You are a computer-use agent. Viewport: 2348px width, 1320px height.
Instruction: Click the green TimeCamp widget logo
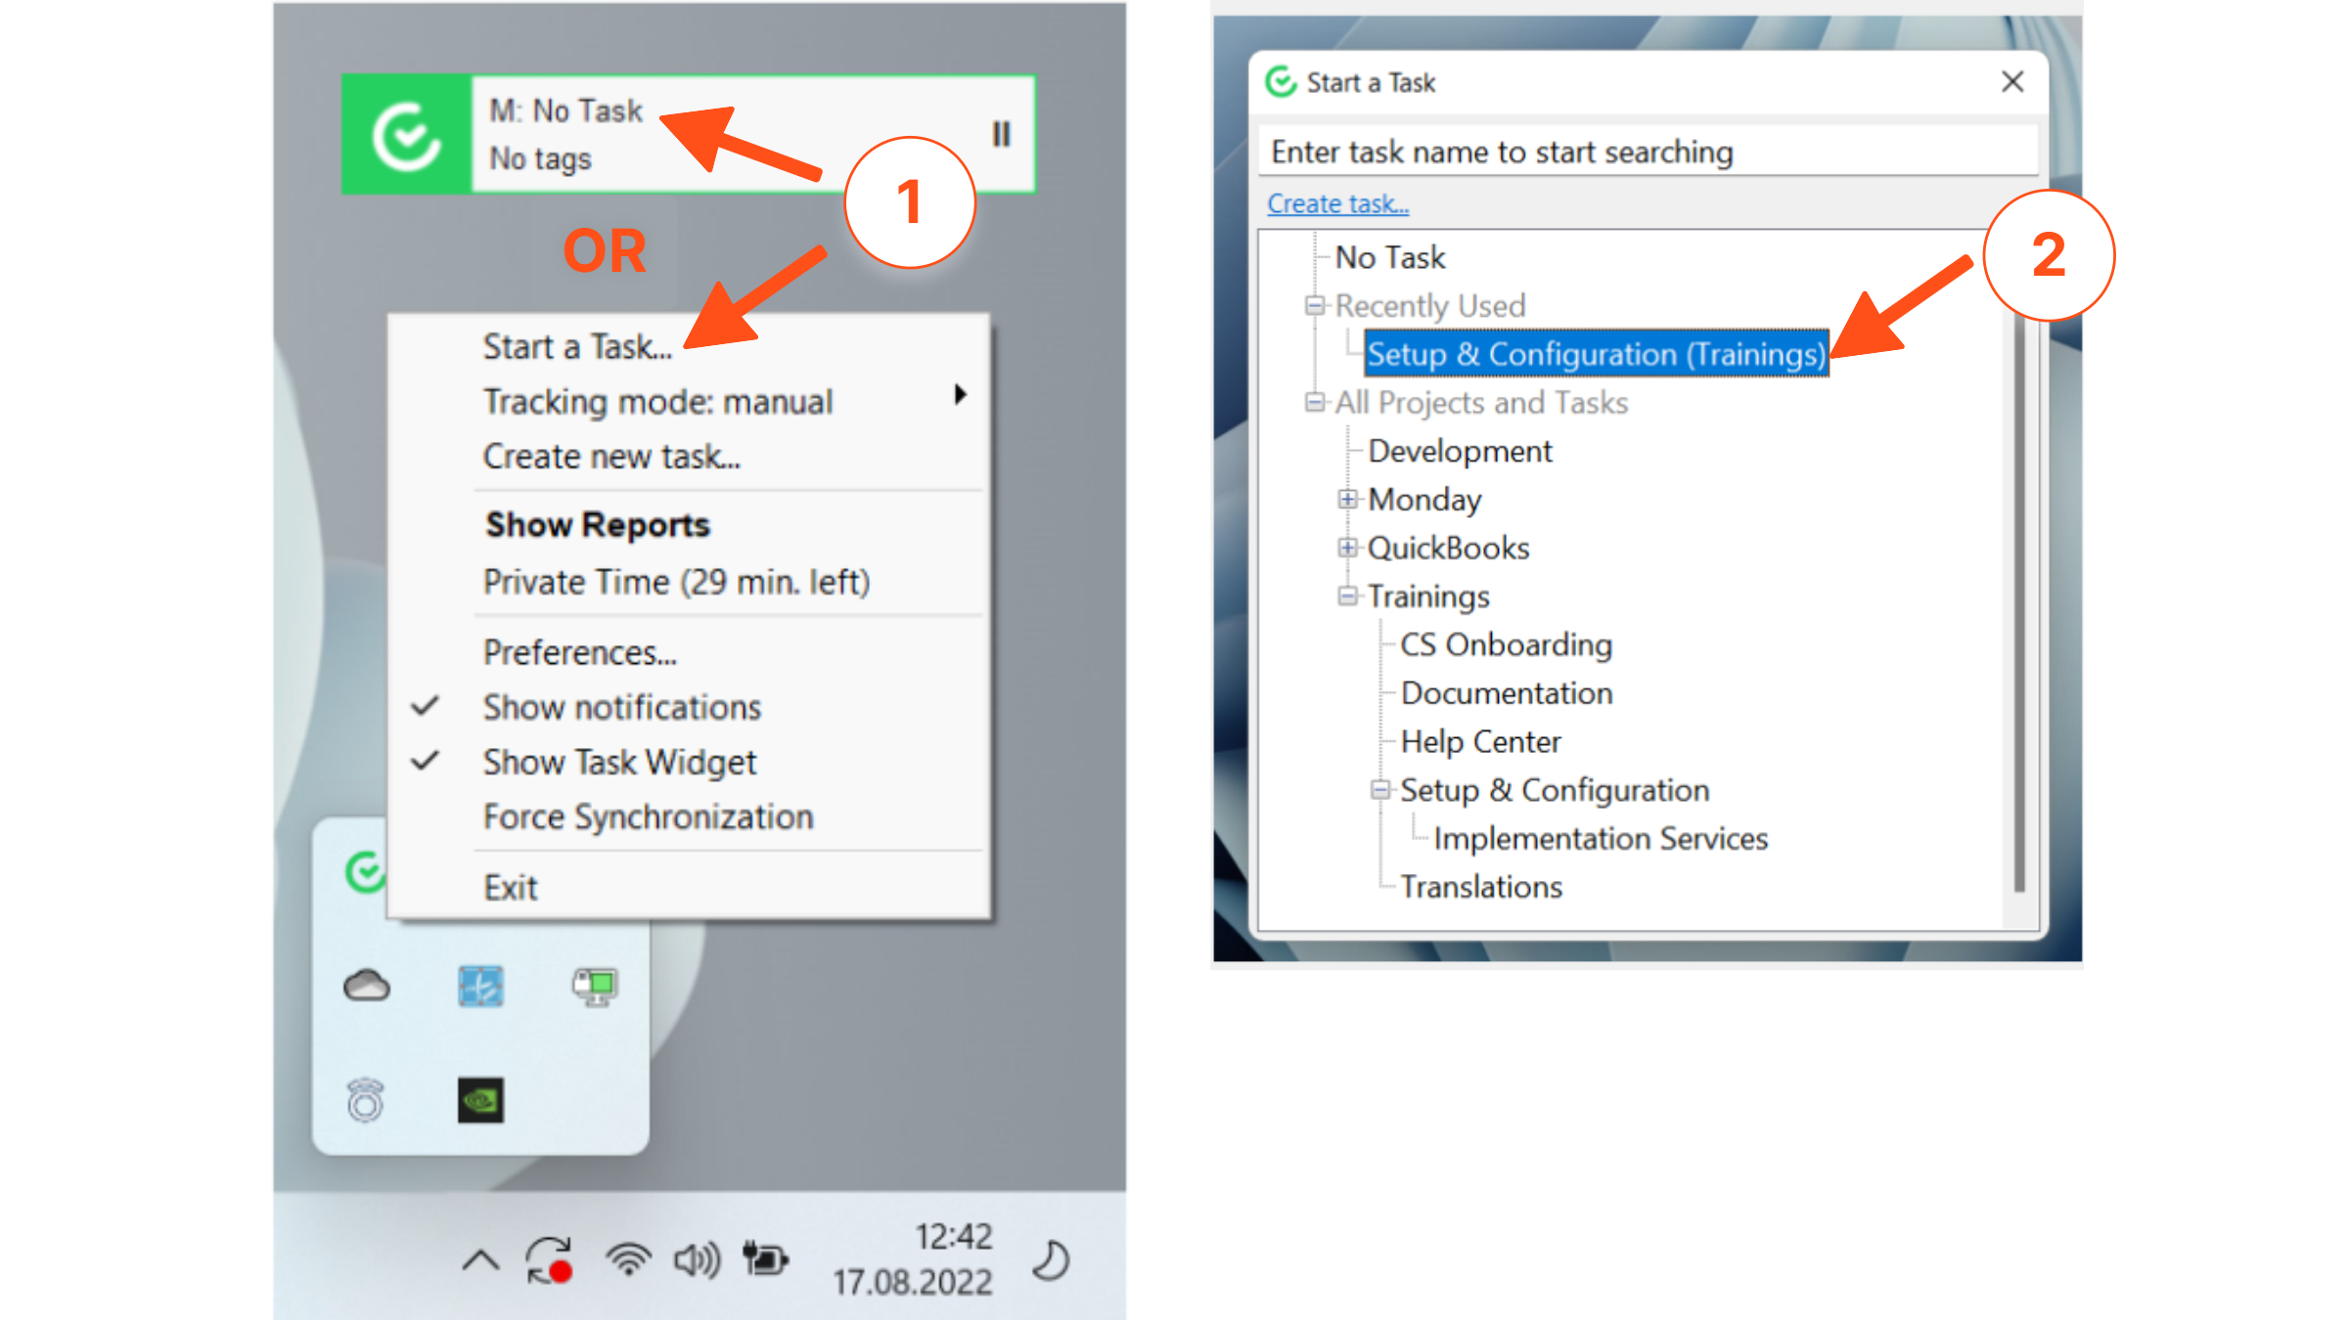point(406,135)
